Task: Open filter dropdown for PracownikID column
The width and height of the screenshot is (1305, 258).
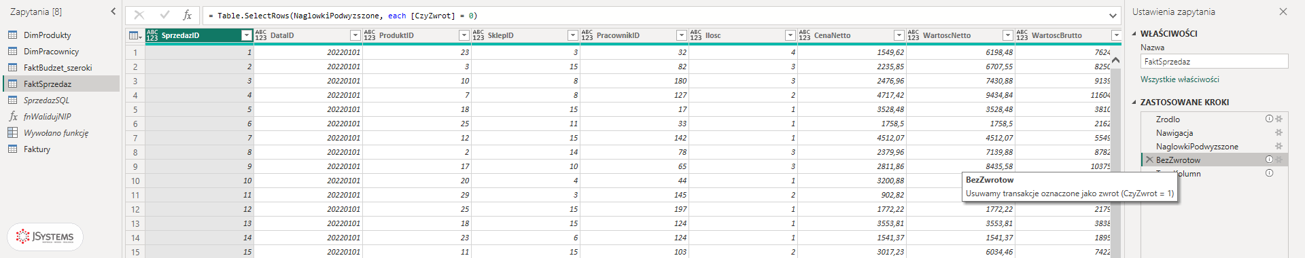Action: (x=682, y=35)
